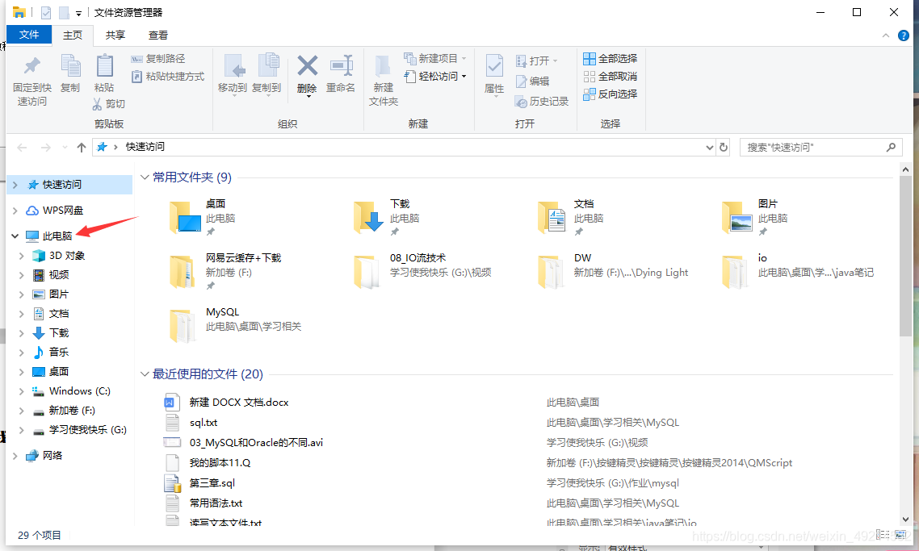Viewport: 919px width, 551px height.
Task: Create a folder using 新建文件夹 icon
Action: (x=383, y=77)
